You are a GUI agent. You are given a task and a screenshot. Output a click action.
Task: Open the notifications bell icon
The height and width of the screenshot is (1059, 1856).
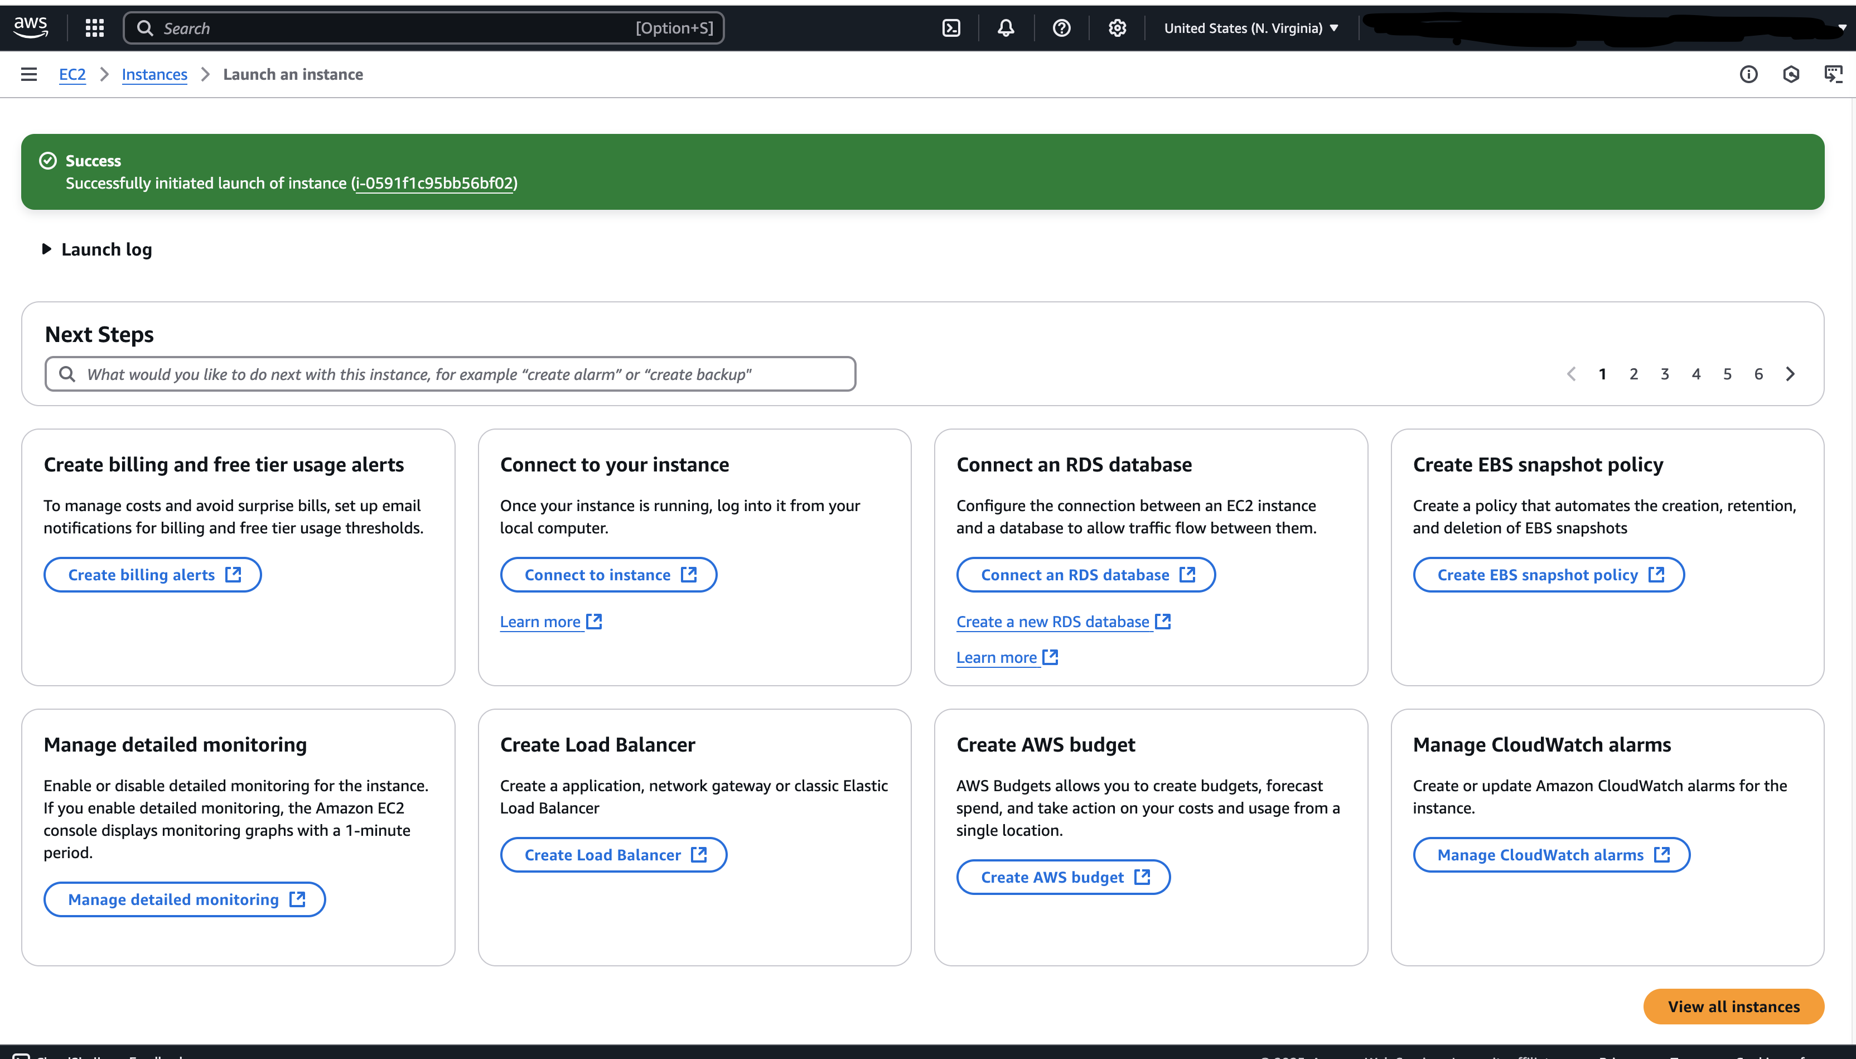click(x=1006, y=28)
